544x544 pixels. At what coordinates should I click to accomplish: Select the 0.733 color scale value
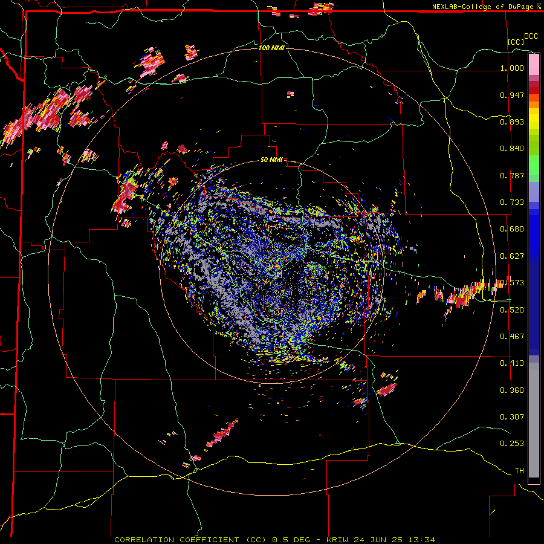click(512, 202)
